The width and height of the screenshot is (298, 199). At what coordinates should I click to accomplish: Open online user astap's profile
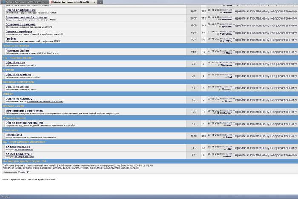[x=18, y=168]
